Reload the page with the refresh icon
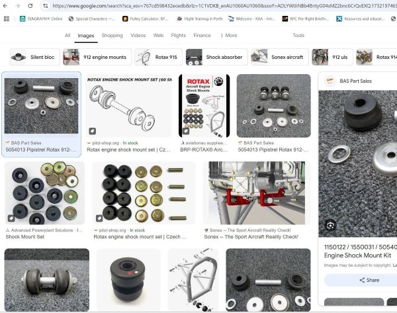The width and height of the screenshot is (397, 313). coord(30,5)
